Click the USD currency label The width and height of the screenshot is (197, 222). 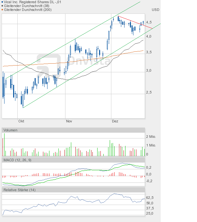coord(155,10)
